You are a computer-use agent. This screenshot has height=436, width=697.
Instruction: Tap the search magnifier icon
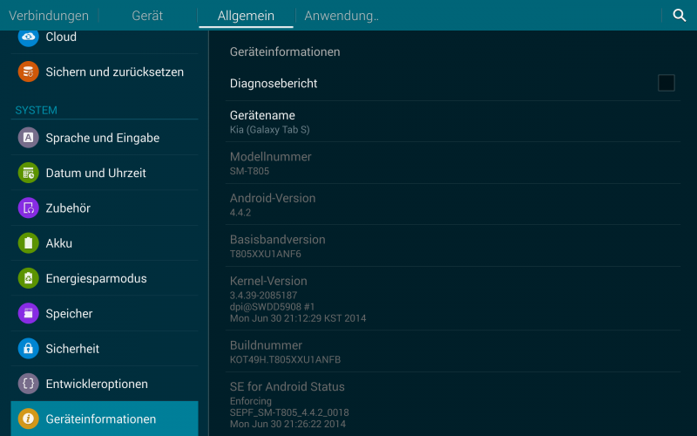coord(680,16)
